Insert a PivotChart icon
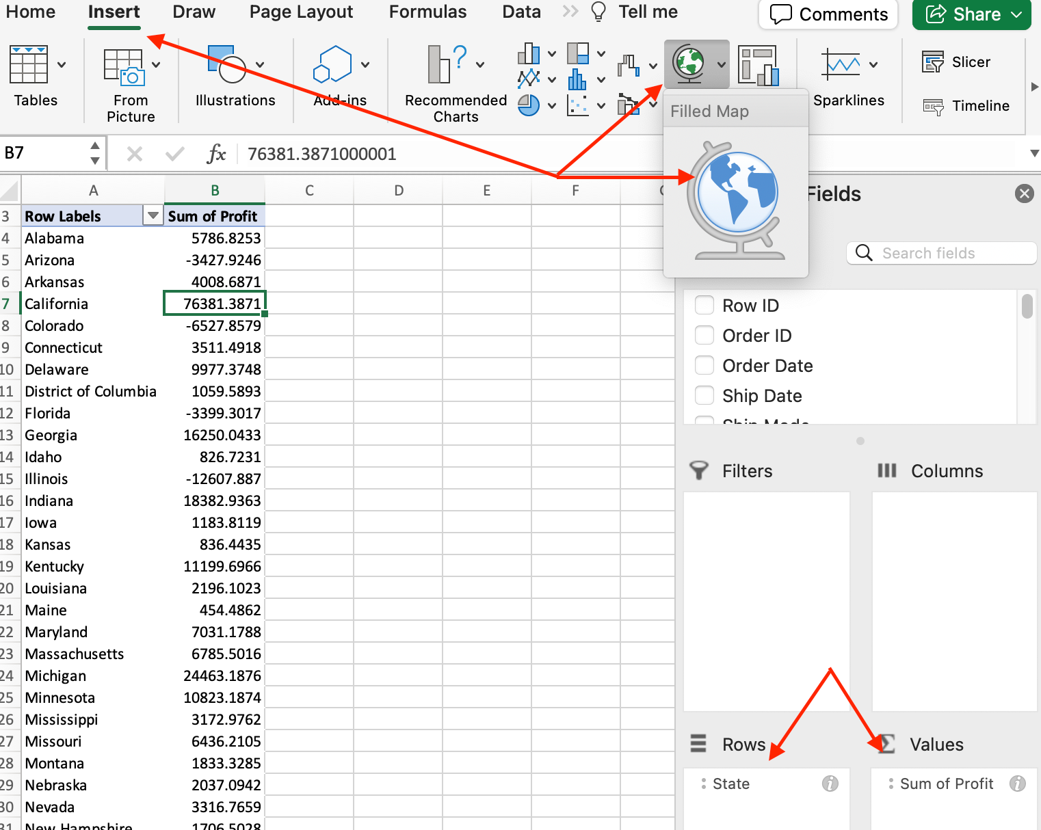 (759, 66)
